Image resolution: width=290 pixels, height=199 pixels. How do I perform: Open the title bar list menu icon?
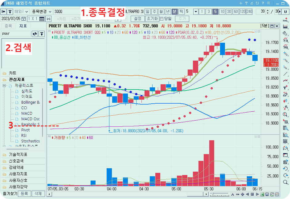point(268,3)
